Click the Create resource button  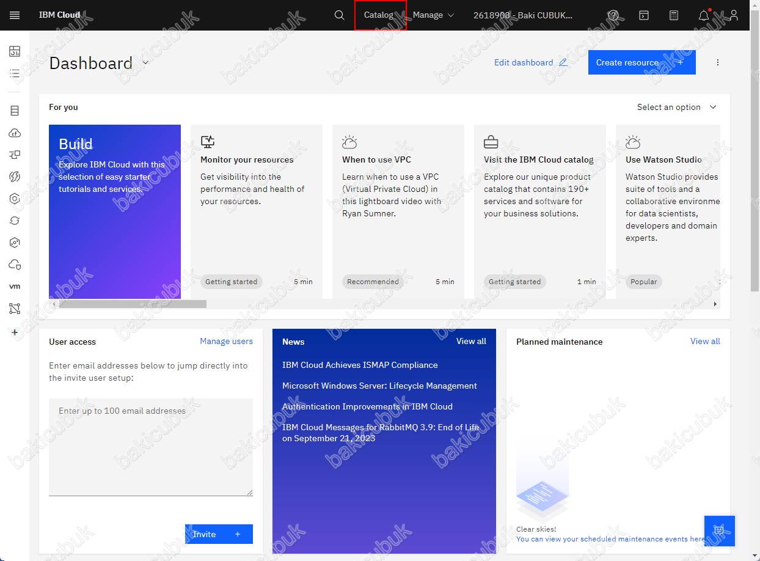coord(641,62)
